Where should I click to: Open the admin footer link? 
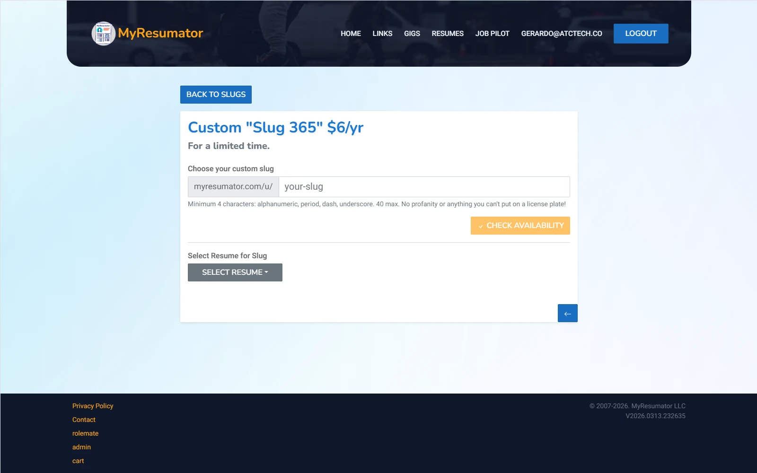click(81, 447)
